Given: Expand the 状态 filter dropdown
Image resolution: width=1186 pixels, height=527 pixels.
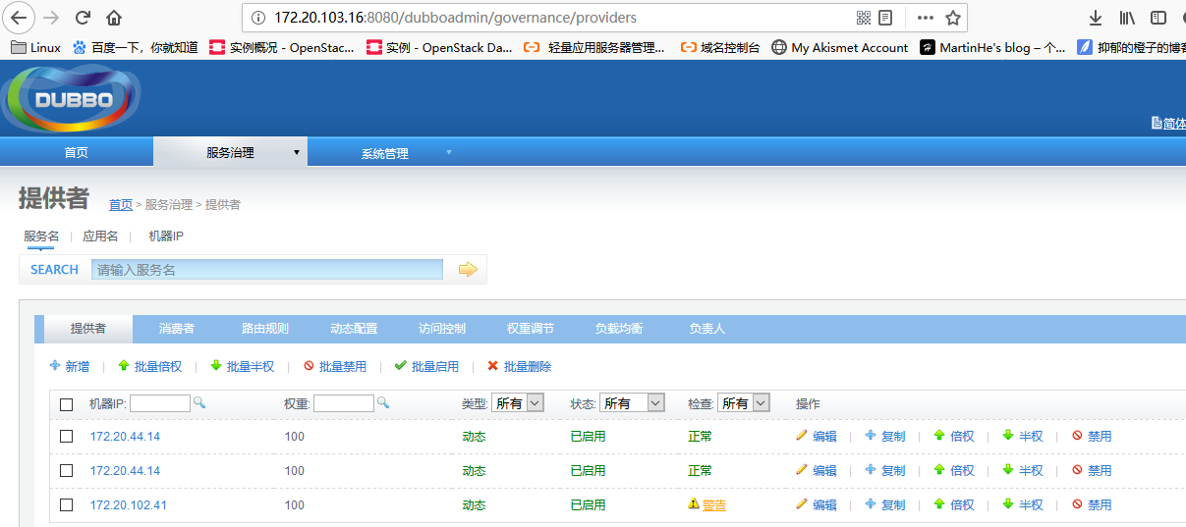Looking at the screenshot, I should [x=632, y=403].
